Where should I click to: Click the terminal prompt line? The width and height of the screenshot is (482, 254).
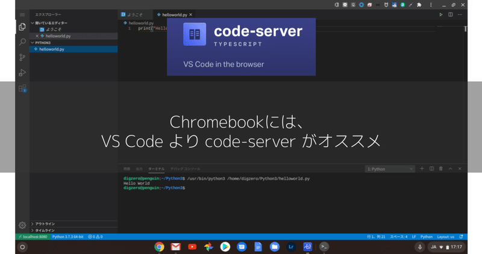coord(154,188)
